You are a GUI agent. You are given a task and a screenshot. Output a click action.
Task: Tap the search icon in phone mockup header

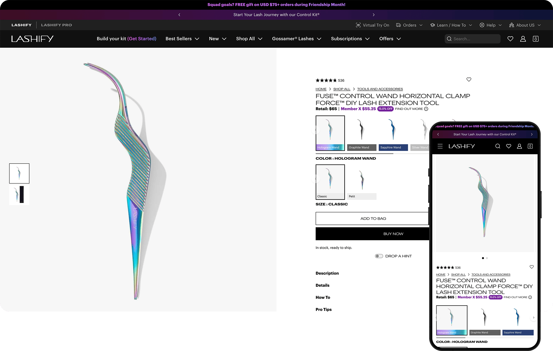(498, 146)
